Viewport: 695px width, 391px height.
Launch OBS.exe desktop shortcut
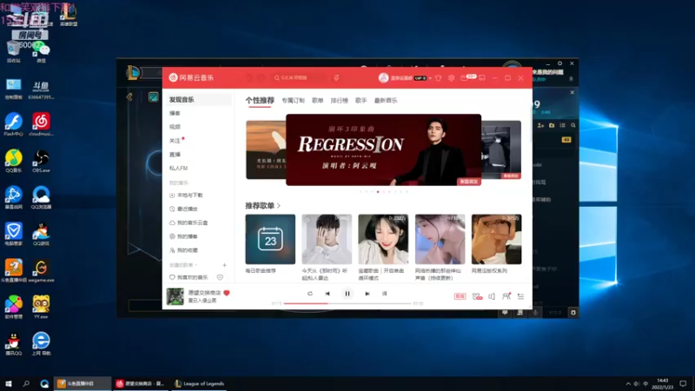point(41,161)
